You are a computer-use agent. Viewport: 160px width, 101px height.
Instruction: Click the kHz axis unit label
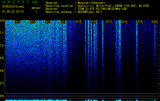pos(2,20)
